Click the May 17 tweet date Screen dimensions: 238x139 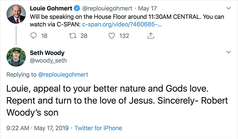coord(148,8)
